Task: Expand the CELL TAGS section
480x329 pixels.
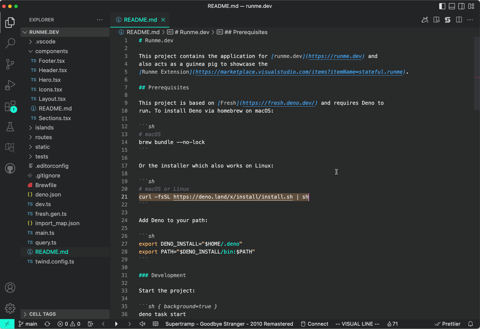Action: [65, 314]
